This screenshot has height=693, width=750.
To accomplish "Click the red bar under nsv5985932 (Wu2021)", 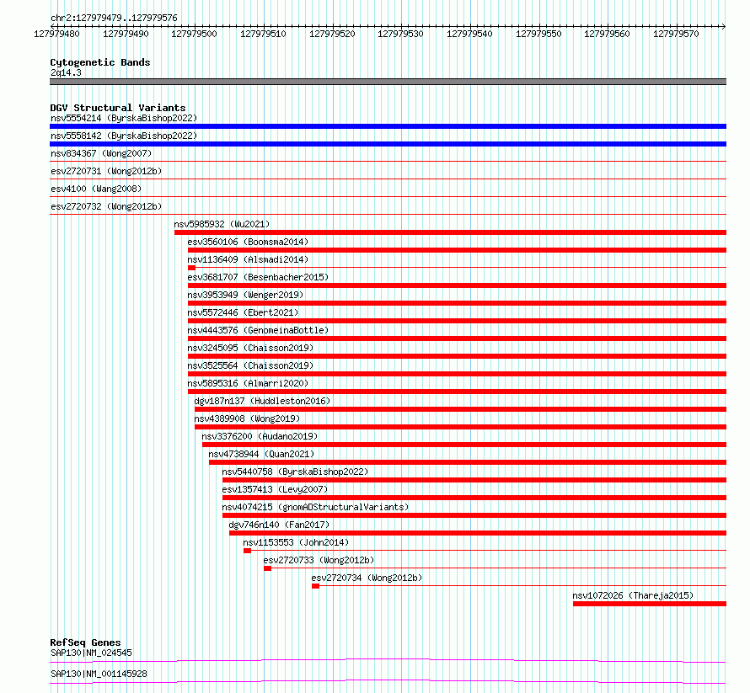I will tap(450, 232).
